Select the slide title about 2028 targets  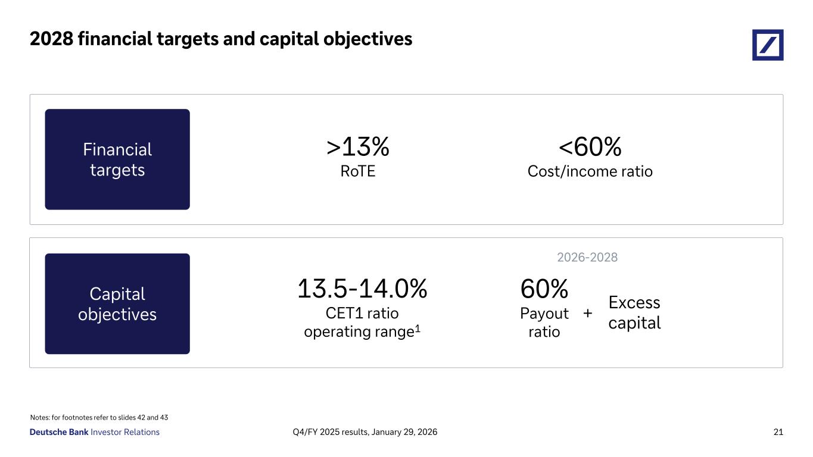click(x=221, y=39)
